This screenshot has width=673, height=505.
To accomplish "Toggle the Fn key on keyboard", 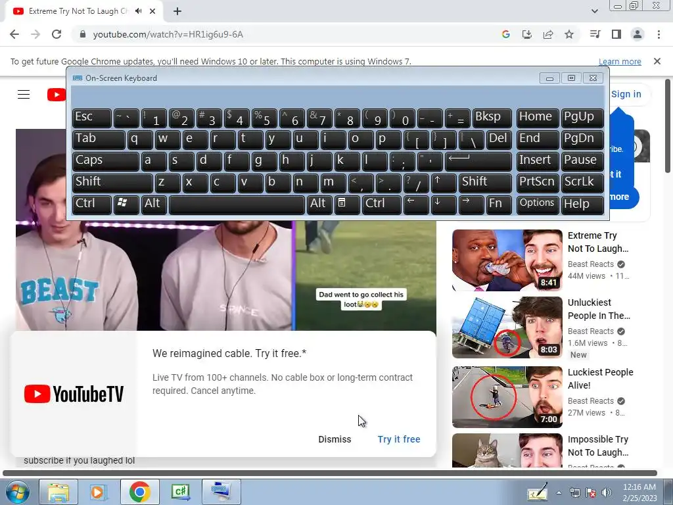I will [499, 204].
